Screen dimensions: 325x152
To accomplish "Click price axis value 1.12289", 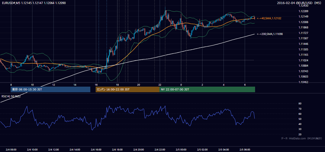I will [303, 11].
